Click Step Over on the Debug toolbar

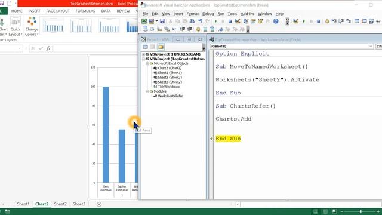tap(341, 21)
